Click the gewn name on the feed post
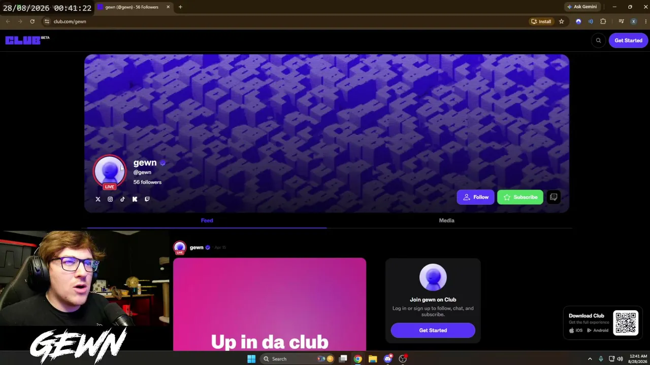Screen dimensions: 650x365 197,247
